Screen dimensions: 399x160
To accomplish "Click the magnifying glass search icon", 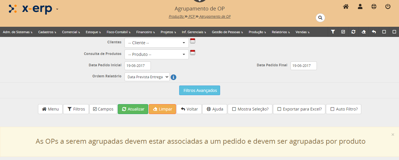I will click(x=320, y=18).
